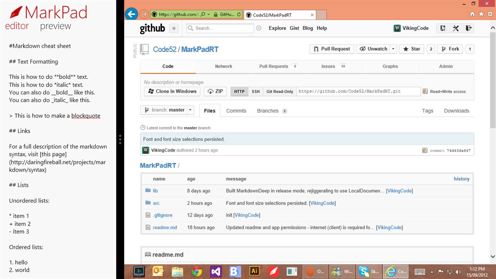Viewport: 496px width, 279px height.
Task: Open the Unwatch dropdown arrow
Action: 393,49
